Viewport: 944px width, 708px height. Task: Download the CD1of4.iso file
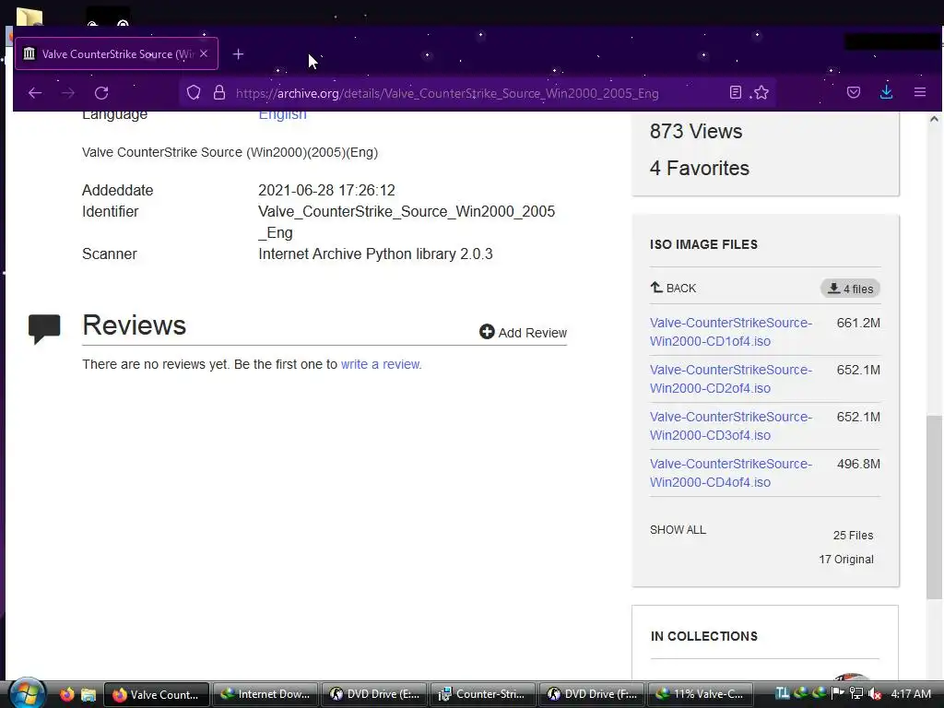click(731, 332)
